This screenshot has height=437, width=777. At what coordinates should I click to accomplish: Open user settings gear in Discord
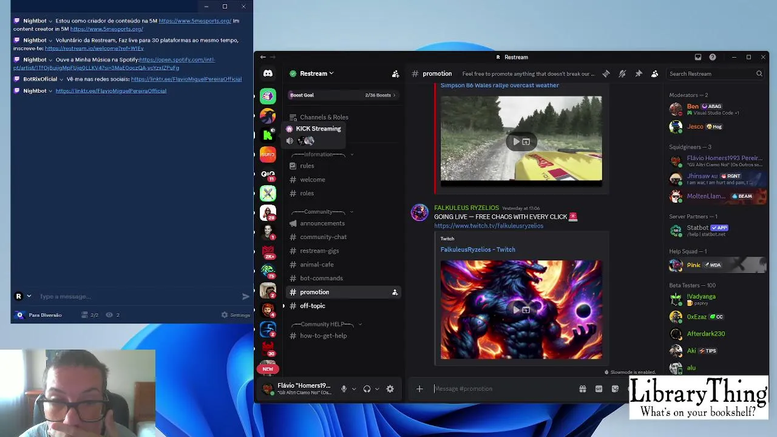coord(390,389)
